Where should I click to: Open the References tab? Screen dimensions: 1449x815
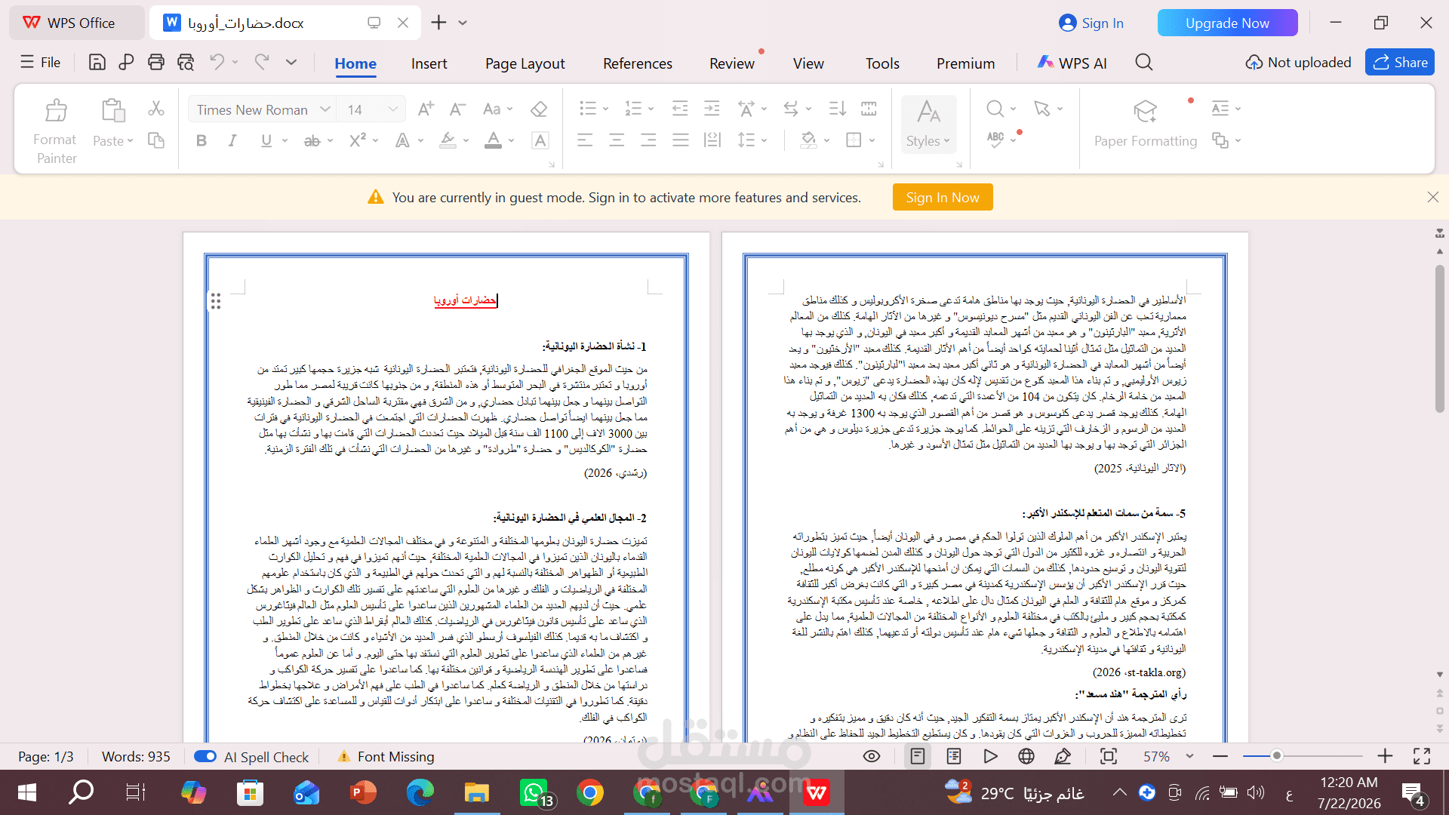click(x=638, y=63)
